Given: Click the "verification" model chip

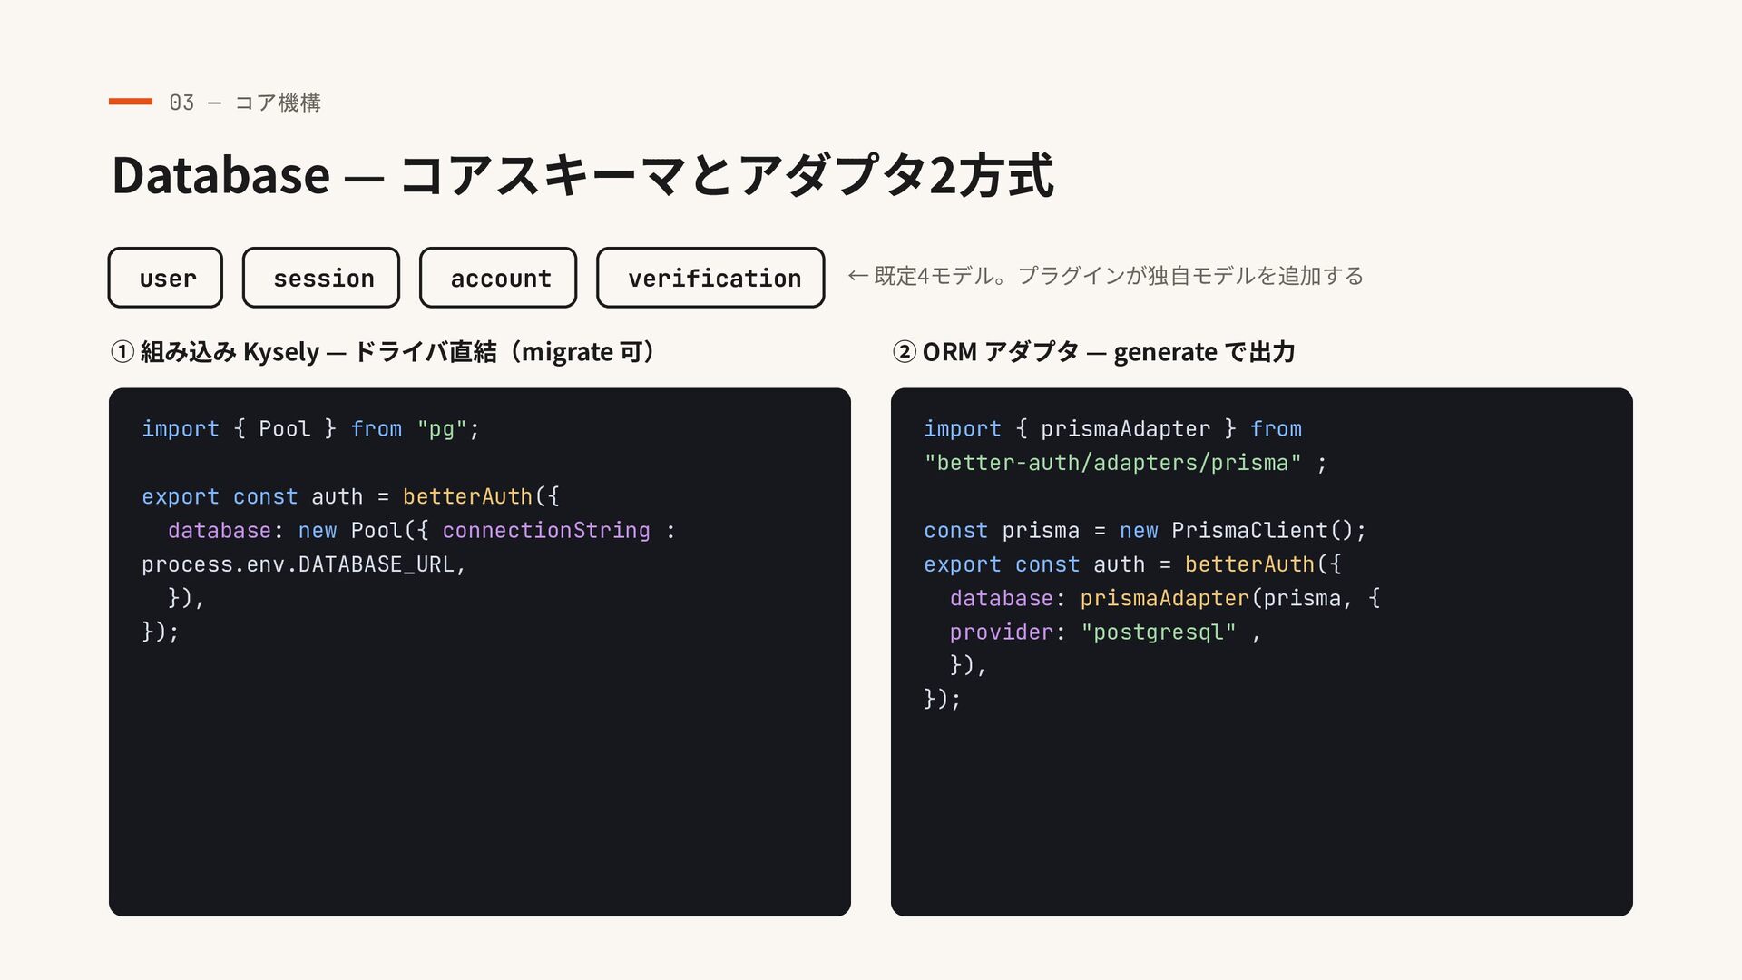Looking at the screenshot, I should pyautogui.click(x=710, y=278).
